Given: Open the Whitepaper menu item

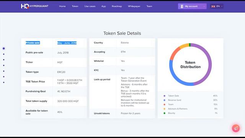Looking at the screenshot, I should click(x=134, y=7).
